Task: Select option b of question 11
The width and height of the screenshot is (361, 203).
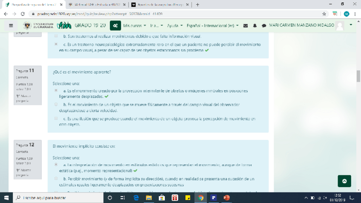Action: click(x=56, y=104)
